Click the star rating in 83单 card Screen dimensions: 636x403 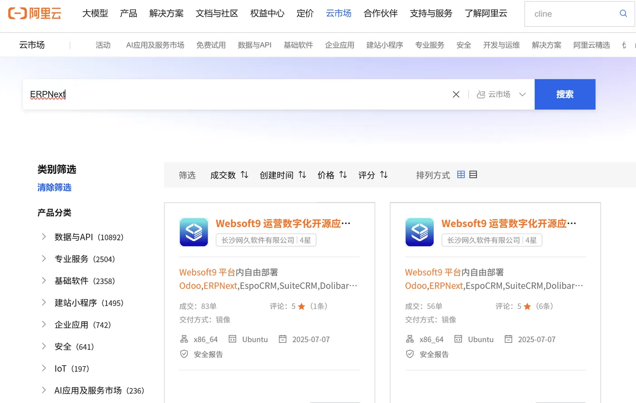[x=301, y=306]
